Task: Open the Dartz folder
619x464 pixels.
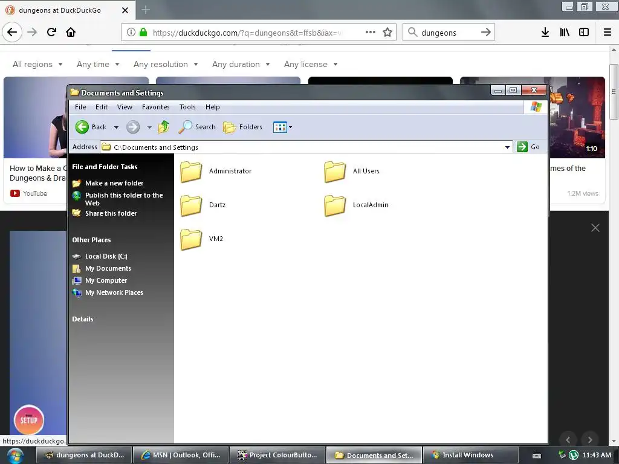Action: coord(203,205)
